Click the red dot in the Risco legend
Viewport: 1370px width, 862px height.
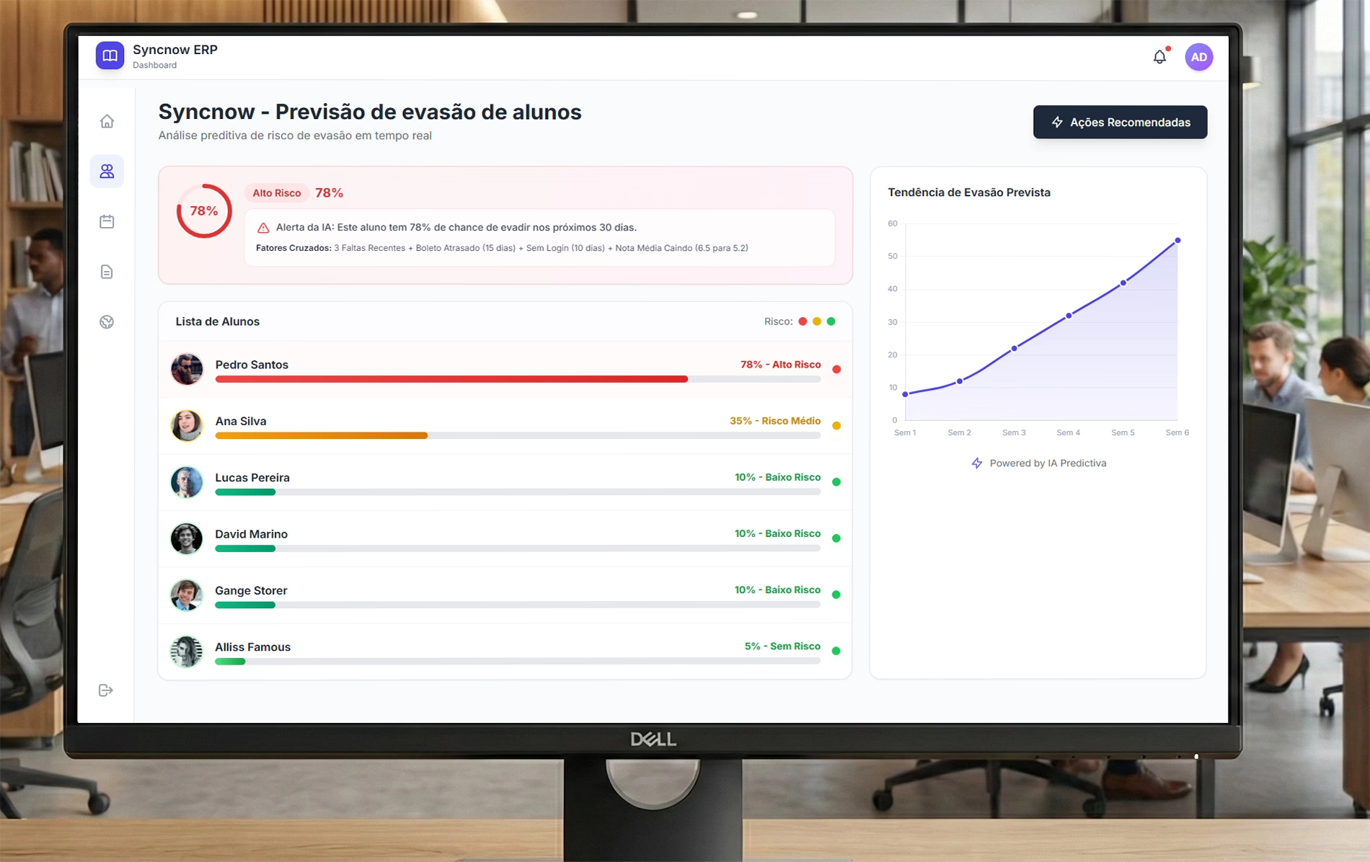pyautogui.click(x=803, y=321)
